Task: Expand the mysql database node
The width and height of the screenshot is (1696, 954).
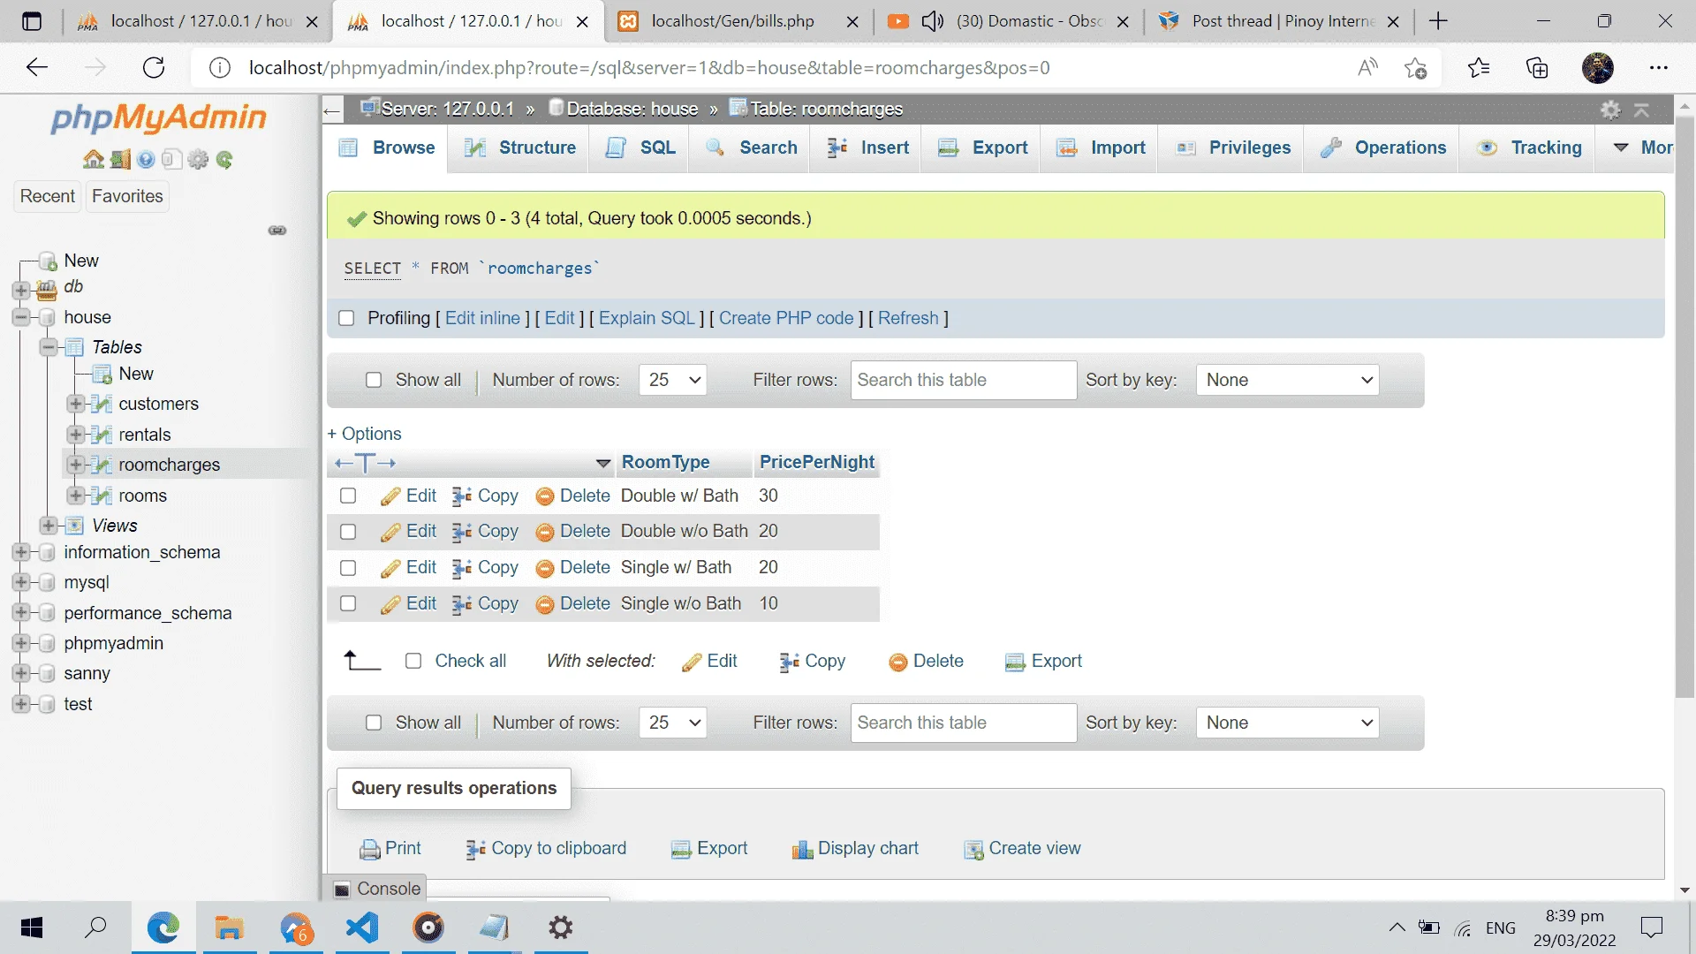Action: [21, 582]
